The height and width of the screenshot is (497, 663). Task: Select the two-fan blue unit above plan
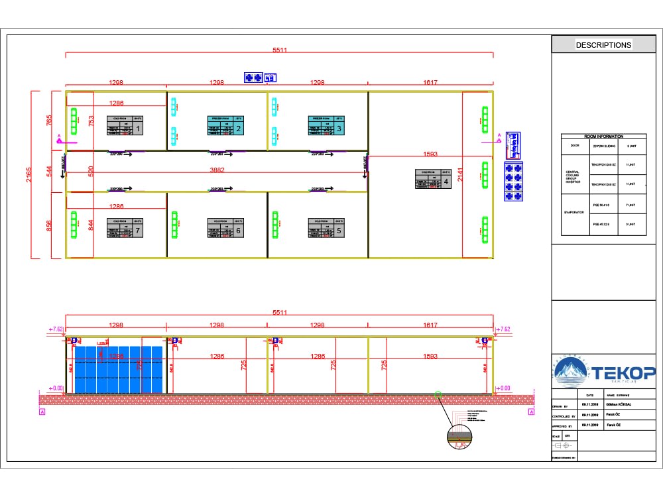click(x=253, y=78)
